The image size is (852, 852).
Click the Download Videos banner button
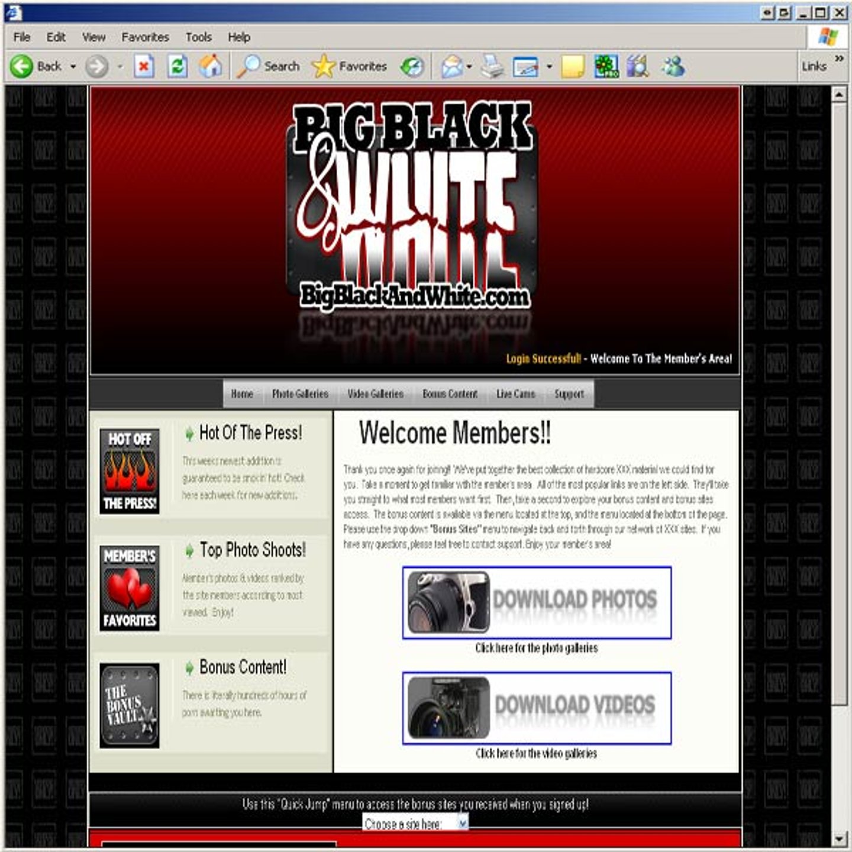537,708
